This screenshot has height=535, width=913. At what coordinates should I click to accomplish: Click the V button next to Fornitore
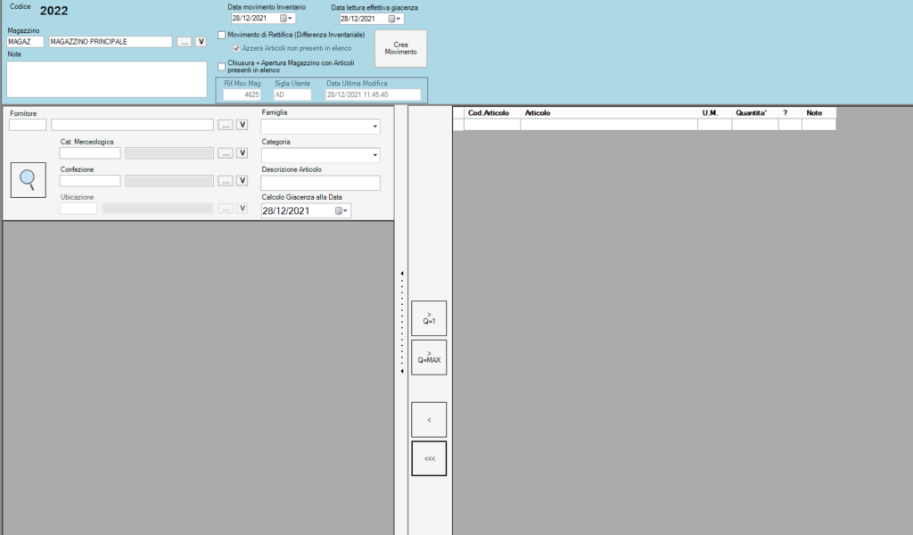pyautogui.click(x=242, y=125)
